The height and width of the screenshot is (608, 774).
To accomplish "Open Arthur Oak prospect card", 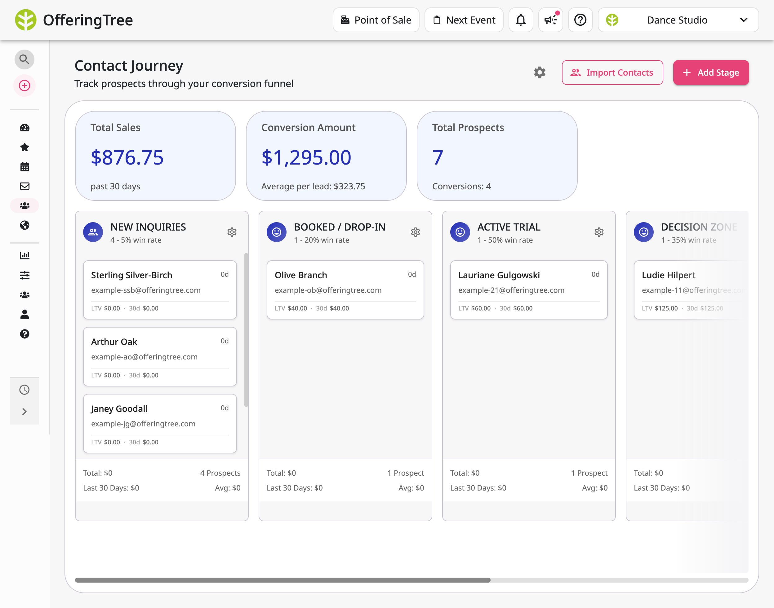I will coord(160,357).
